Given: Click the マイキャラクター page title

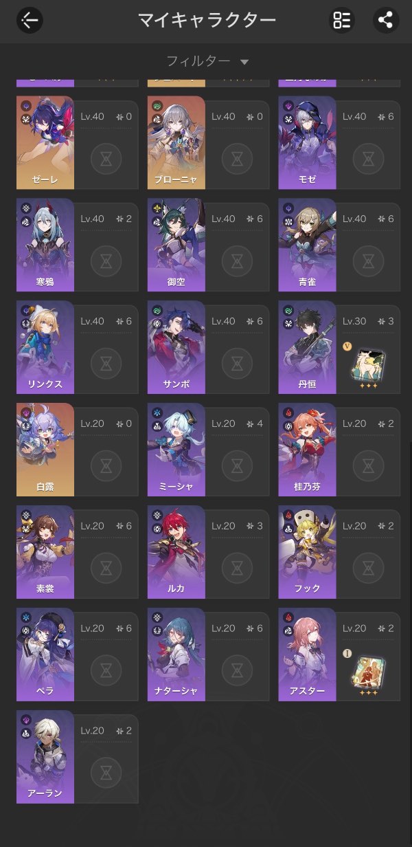Looking at the screenshot, I should pyautogui.click(x=207, y=20).
